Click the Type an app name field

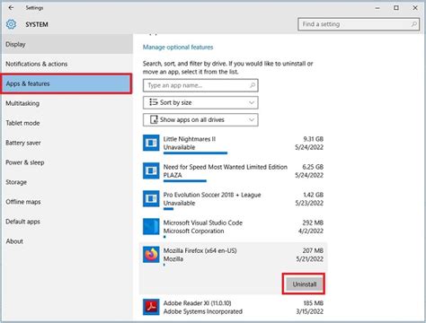tap(200, 85)
